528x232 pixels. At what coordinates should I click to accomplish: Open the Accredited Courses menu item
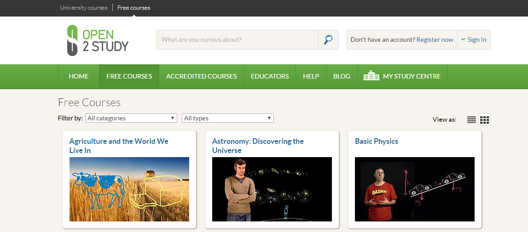pos(201,76)
